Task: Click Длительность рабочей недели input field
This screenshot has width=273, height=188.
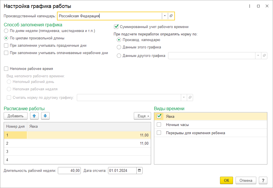Action: tap(69, 171)
